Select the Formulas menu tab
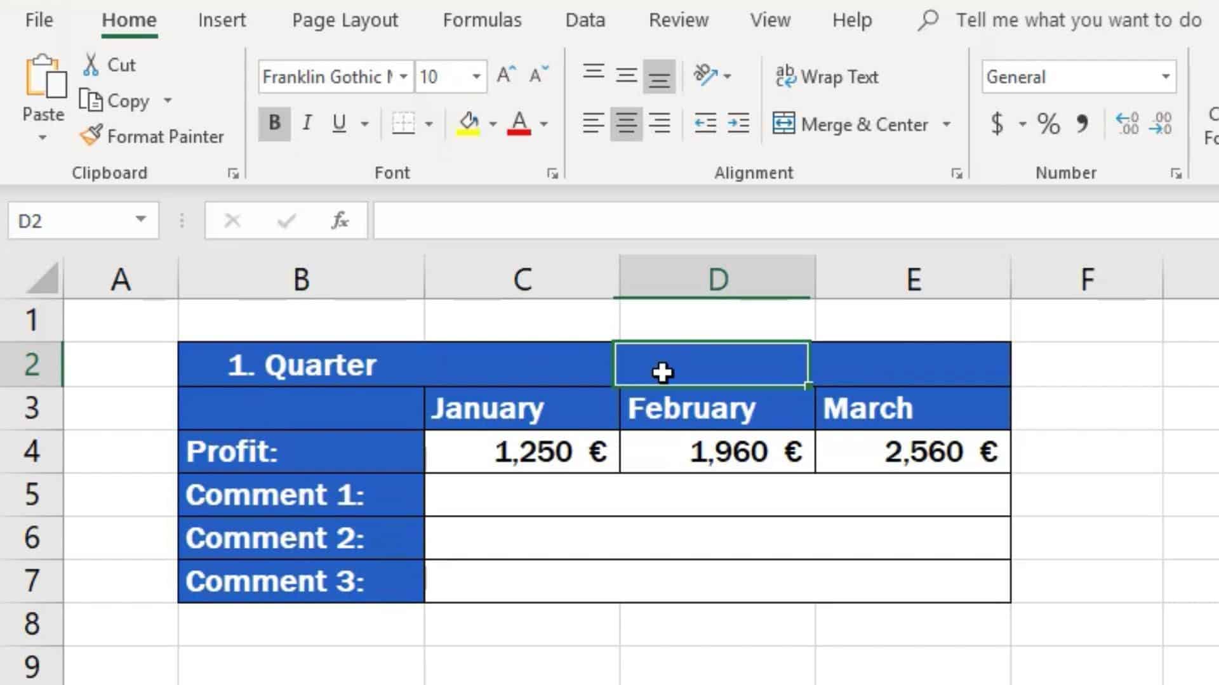The height and width of the screenshot is (685, 1219). 483,19
